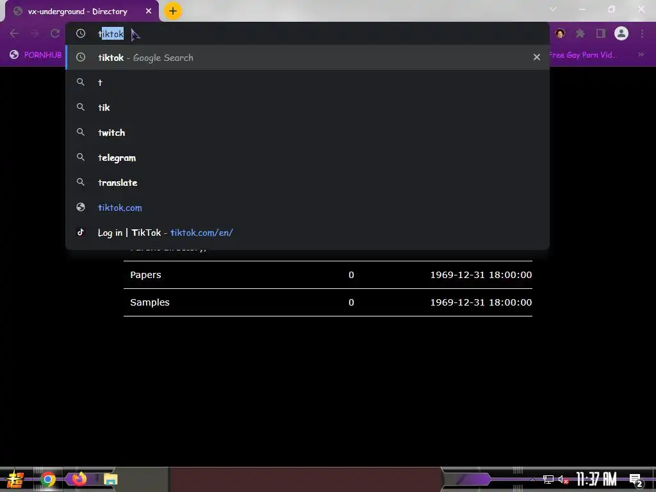Open the Chrome profile icon

[621, 33]
